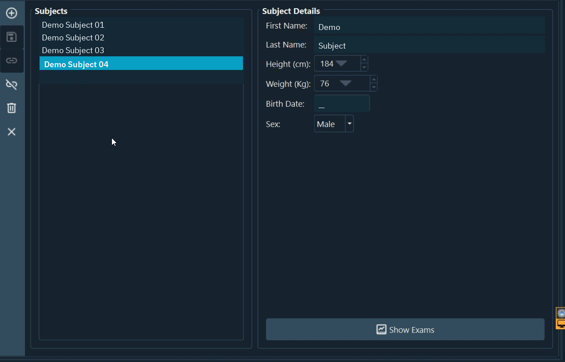Click the delete trash can icon
The image size is (565, 362).
click(x=12, y=108)
